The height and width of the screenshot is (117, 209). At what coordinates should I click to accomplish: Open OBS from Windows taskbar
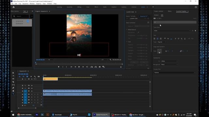click(x=119, y=115)
